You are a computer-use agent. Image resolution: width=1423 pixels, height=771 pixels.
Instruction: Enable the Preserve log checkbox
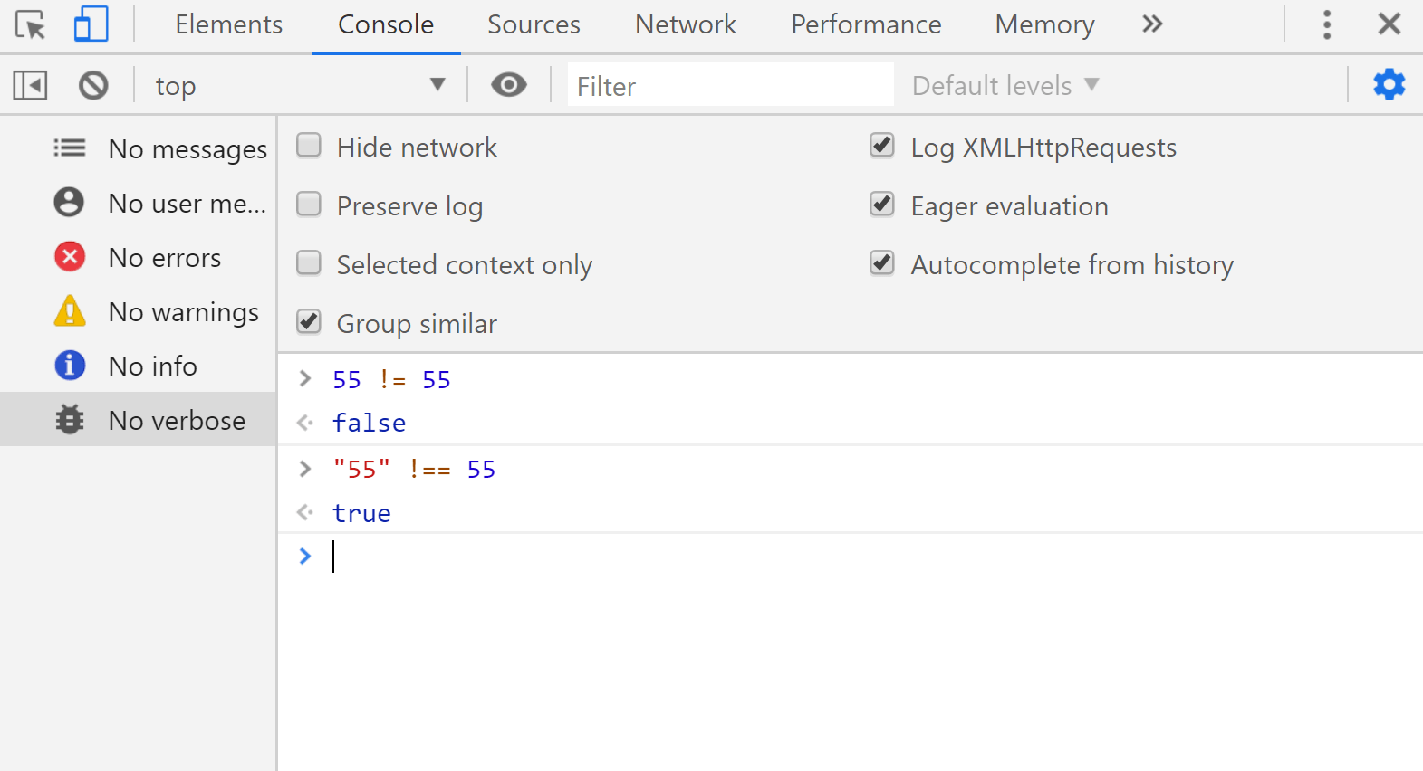(x=309, y=205)
